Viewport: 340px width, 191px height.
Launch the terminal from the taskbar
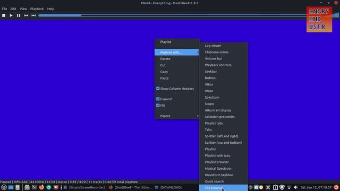coord(34,187)
